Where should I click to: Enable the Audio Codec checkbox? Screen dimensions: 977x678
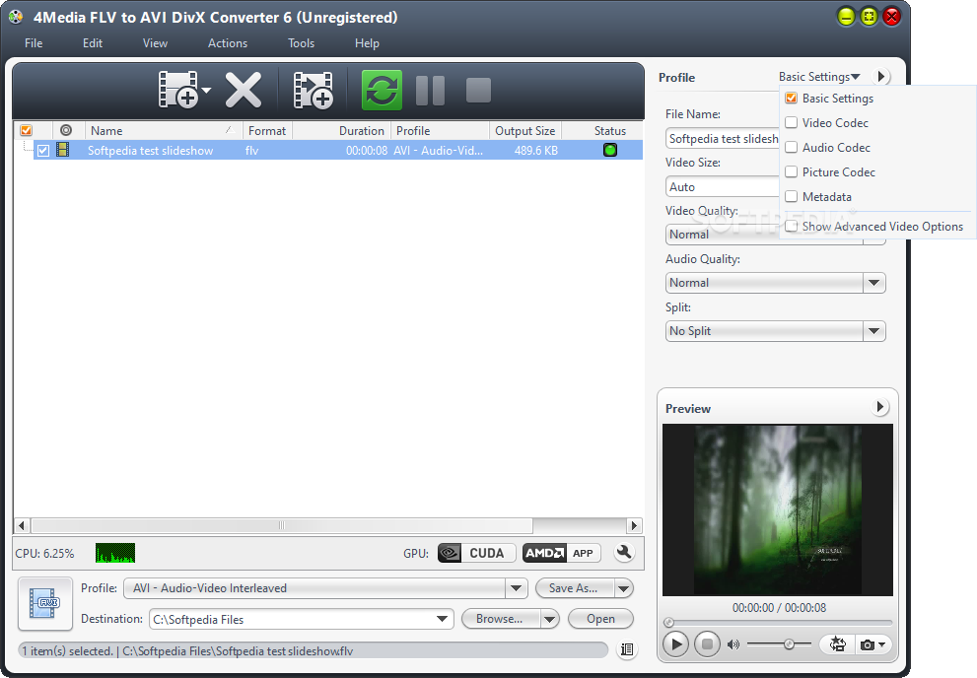[x=792, y=147]
